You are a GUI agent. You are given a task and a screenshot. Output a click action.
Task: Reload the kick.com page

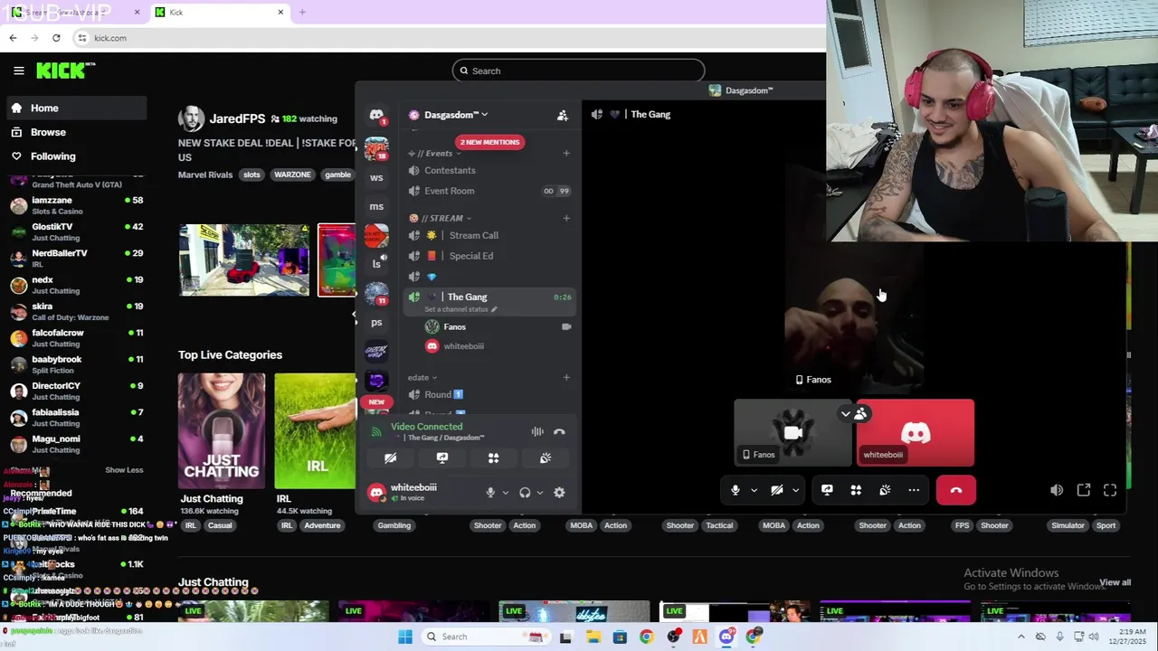[x=56, y=38]
